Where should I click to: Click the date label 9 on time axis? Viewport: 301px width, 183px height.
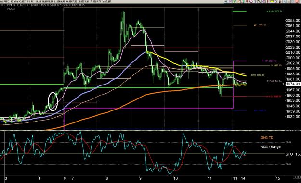tap(140, 178)
